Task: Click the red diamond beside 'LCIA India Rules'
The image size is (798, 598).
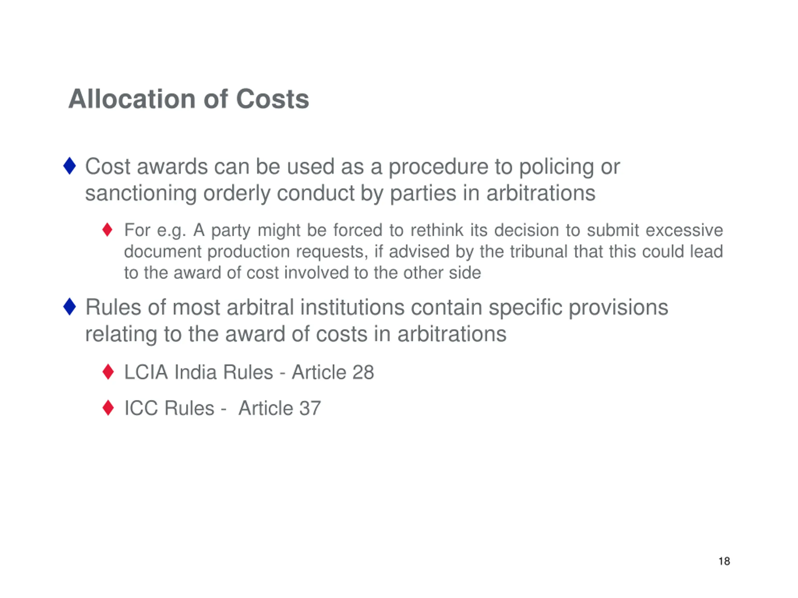Action: pyautogui.click(x=108, y=372)
